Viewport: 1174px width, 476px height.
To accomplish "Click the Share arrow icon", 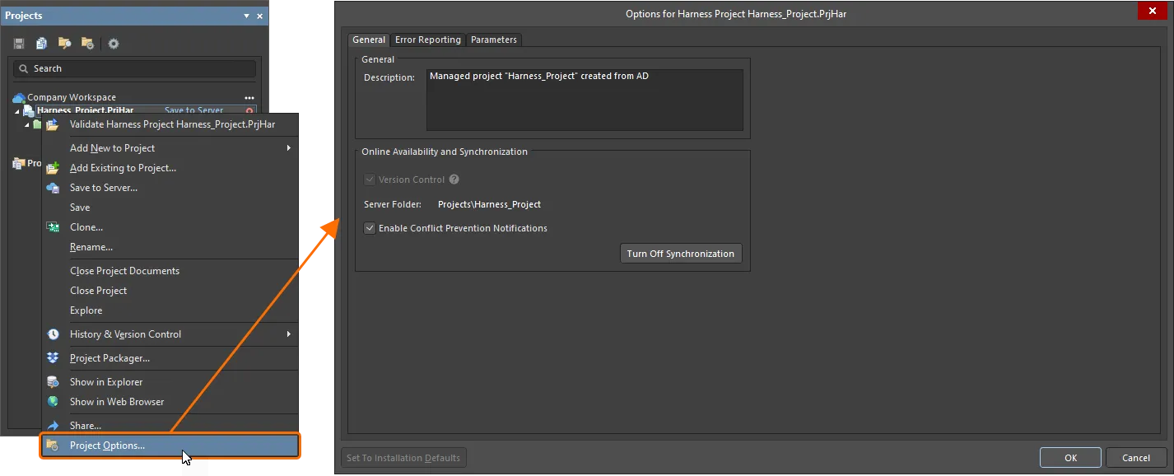I will click(x=53, y=426).
